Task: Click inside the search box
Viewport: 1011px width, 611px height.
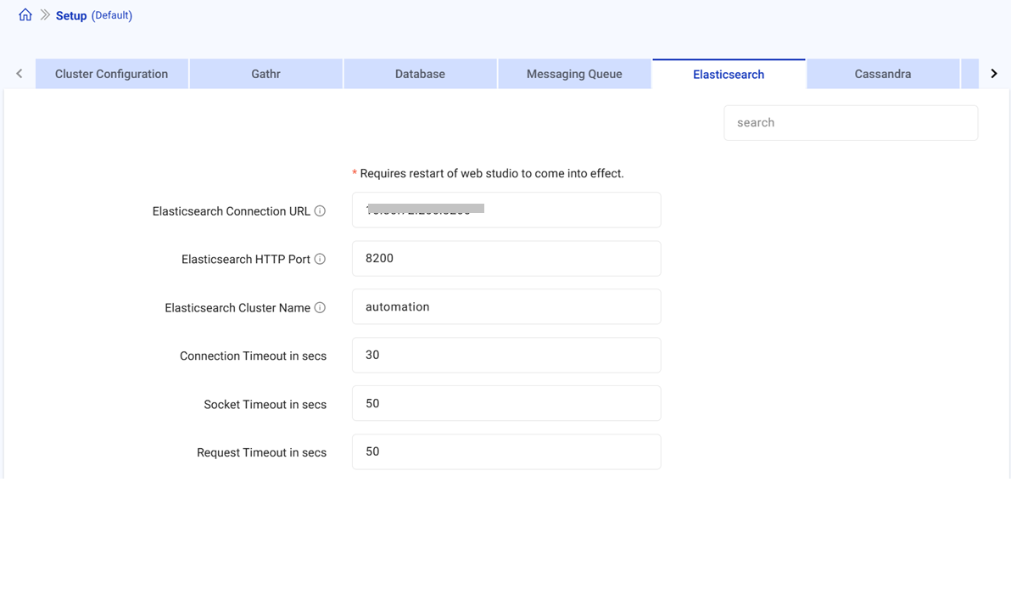Action: click(x=850, y=122)
